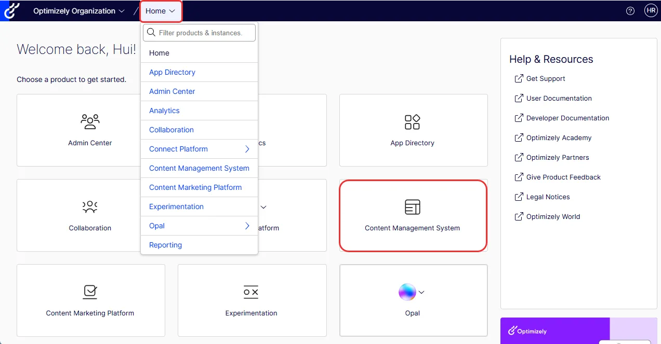The width and height of the screenshot is (661, 344).
Task: Click the purple Optimizely promo banner
Action: click(578, 331)
